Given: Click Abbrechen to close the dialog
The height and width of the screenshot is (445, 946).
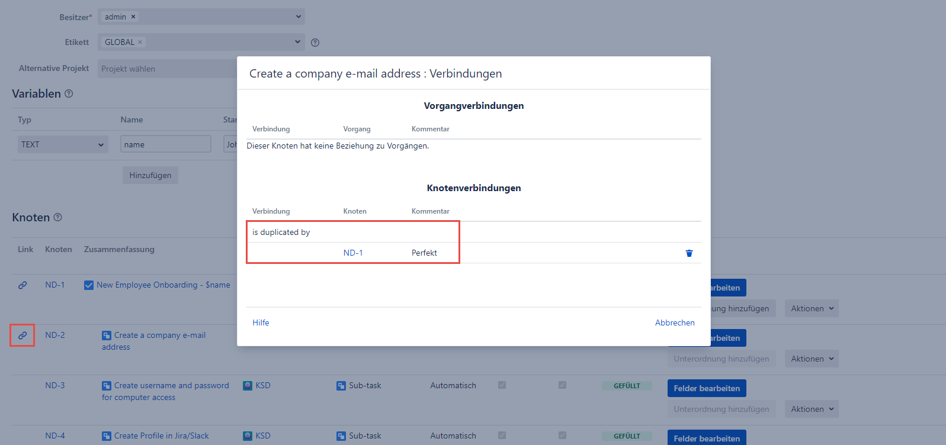Looking at the screenshot, I should (675, 323).
